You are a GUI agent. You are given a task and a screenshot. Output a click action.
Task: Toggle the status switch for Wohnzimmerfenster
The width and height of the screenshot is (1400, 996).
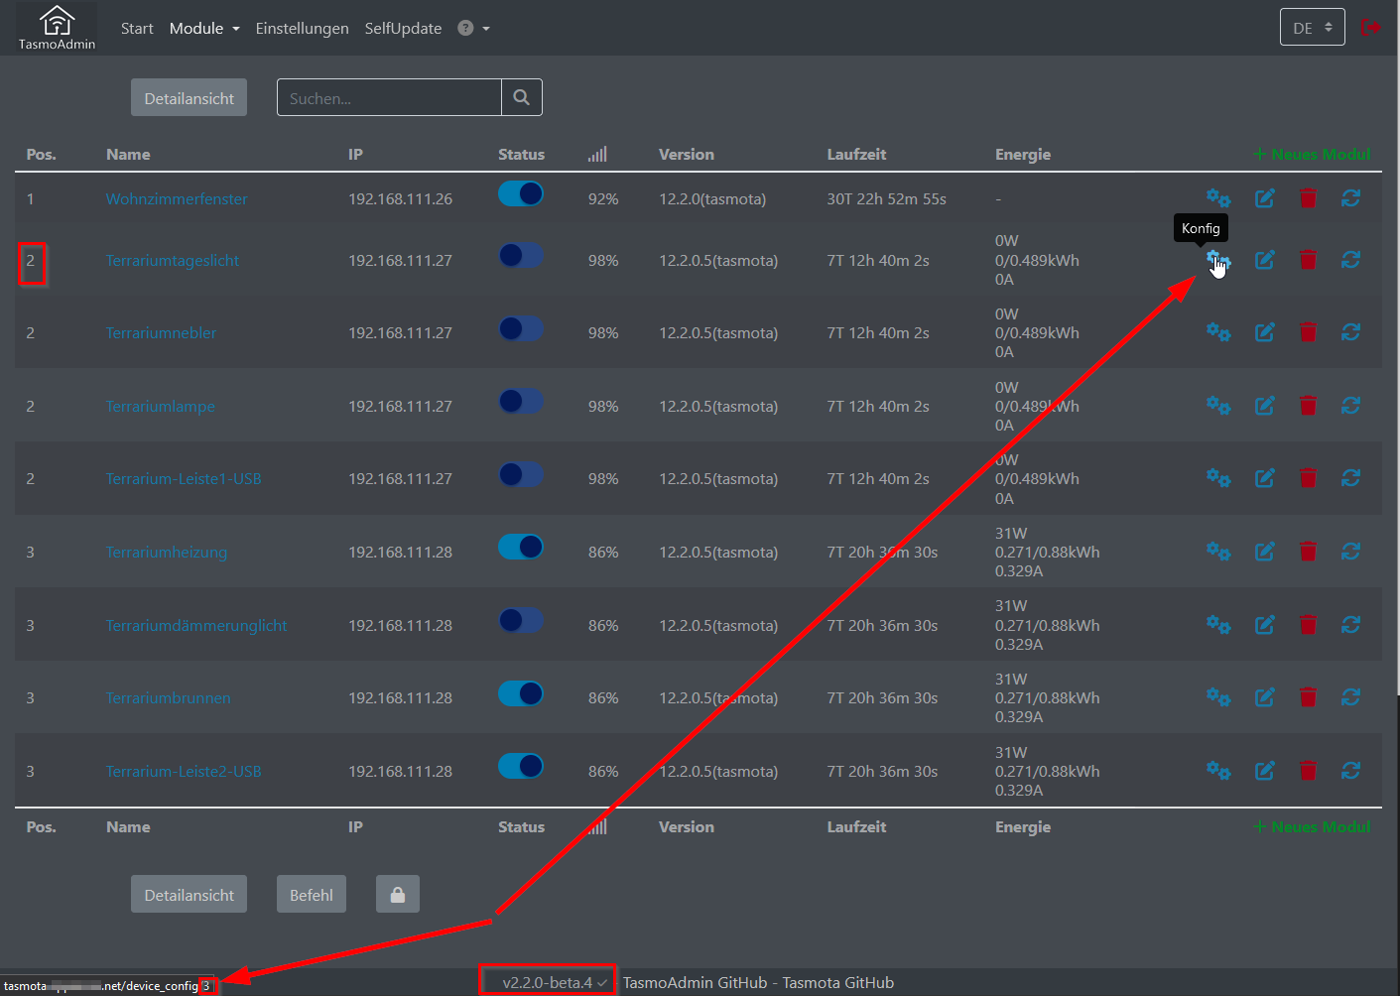pyautogui.click(x=521, y=193)
